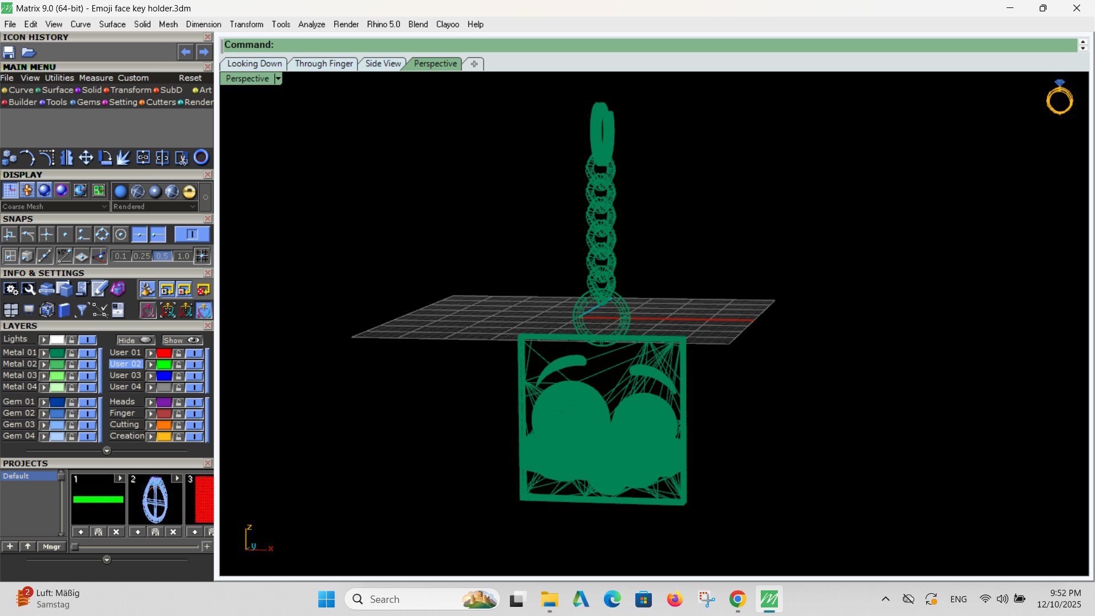This screenshot has height=616, width=1095.
Task: Click the Show layers button
Action: point(182,340)
